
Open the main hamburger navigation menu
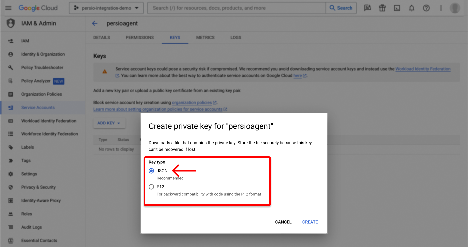click(x=9, y=8)
